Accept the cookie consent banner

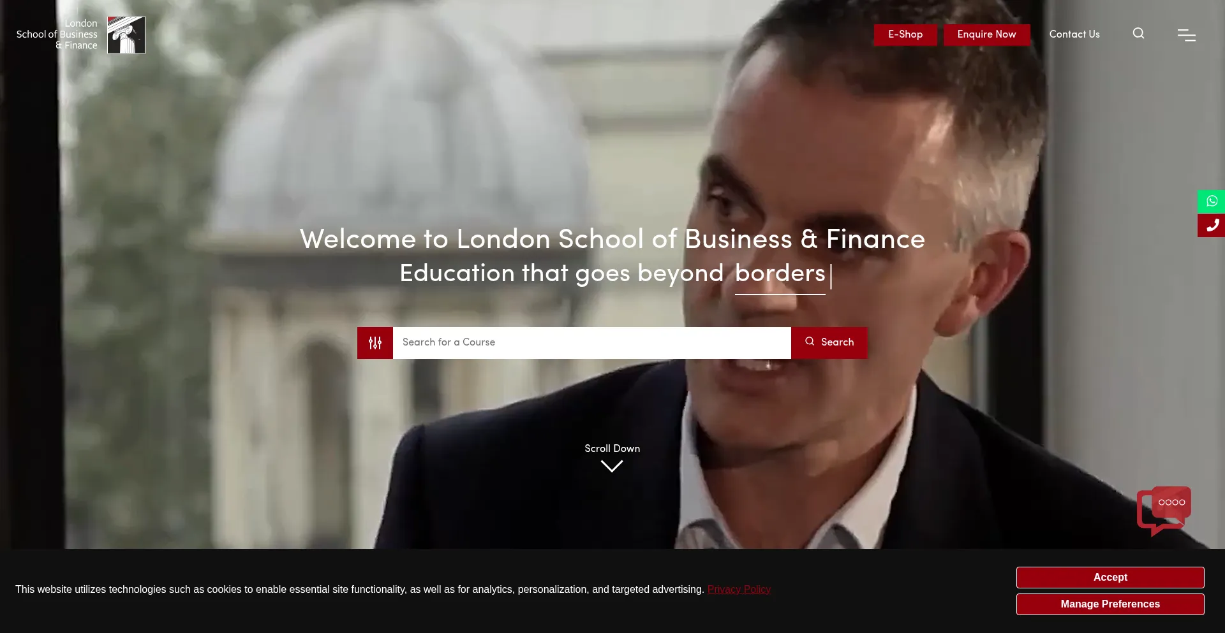tap(1110, 578)
